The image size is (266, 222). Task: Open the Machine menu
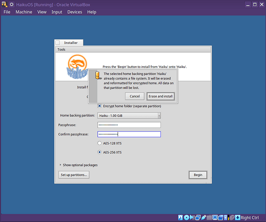24,12
